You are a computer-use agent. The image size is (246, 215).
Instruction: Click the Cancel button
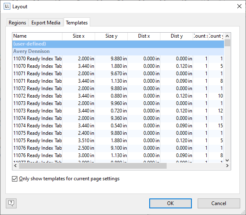pos(219,203)
